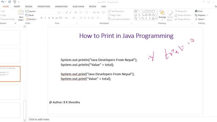Screen dimensions: 217x122
Task: Open the REVIEW tab
Action: click(93, 6)
